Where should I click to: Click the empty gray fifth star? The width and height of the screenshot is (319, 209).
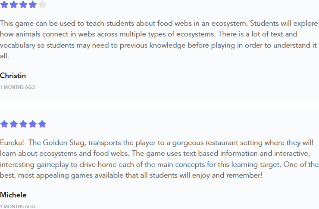coord(42,4)
